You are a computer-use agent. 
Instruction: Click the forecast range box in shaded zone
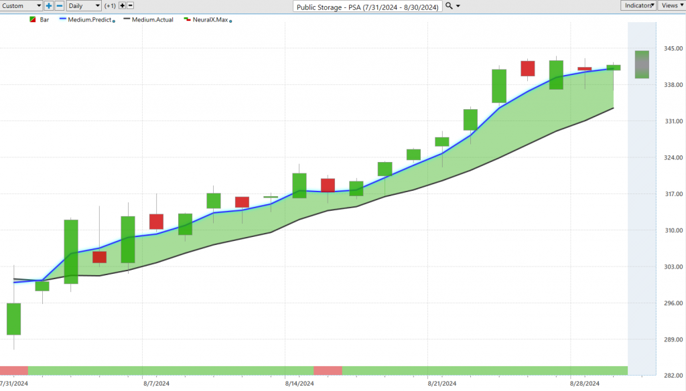(x=642, y=65)
